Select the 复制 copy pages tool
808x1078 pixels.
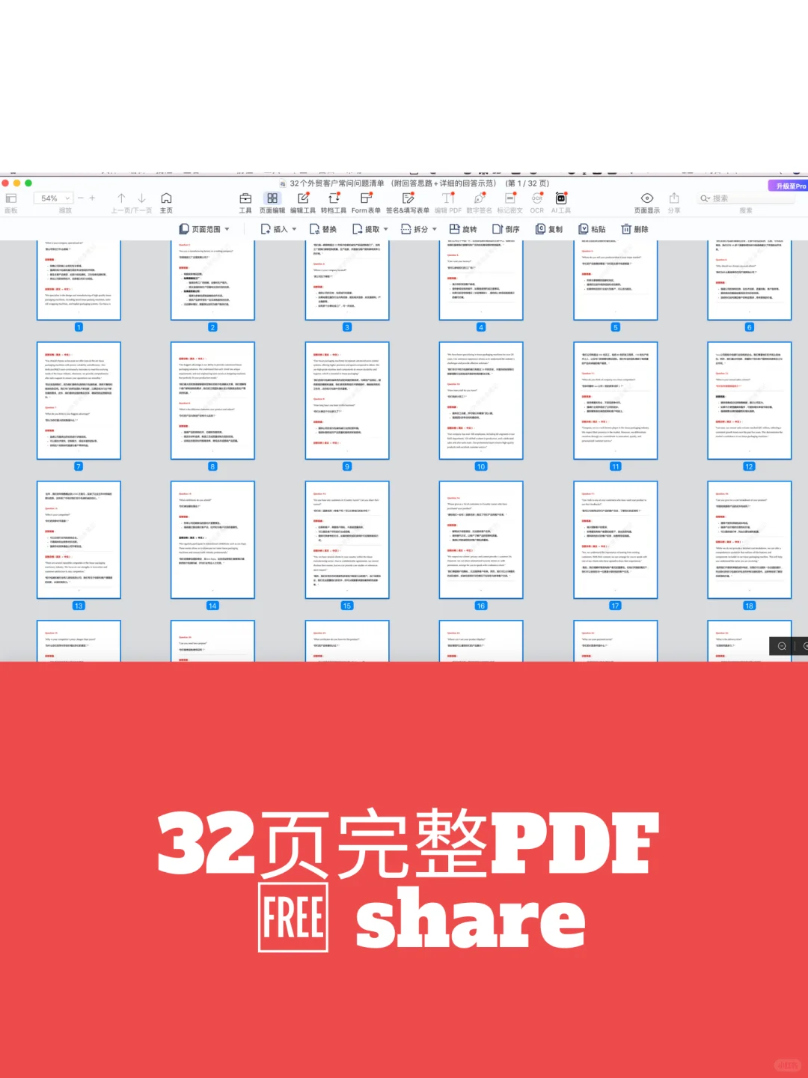[x=551, y=229]
